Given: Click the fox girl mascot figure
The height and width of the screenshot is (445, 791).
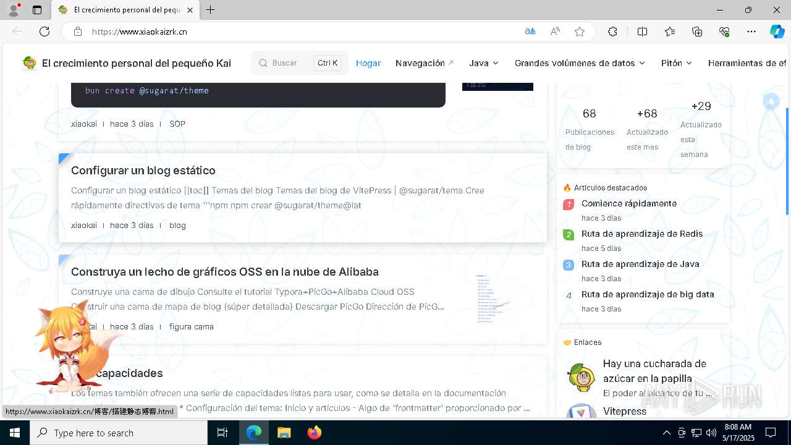Looking at the screenshot, I should 73,349.
